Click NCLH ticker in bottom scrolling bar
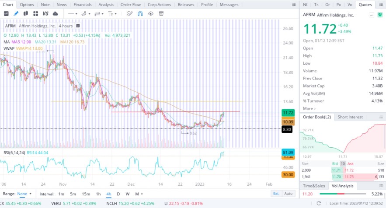The width and height of the screenshot is (386, 208). pos(130,204)
